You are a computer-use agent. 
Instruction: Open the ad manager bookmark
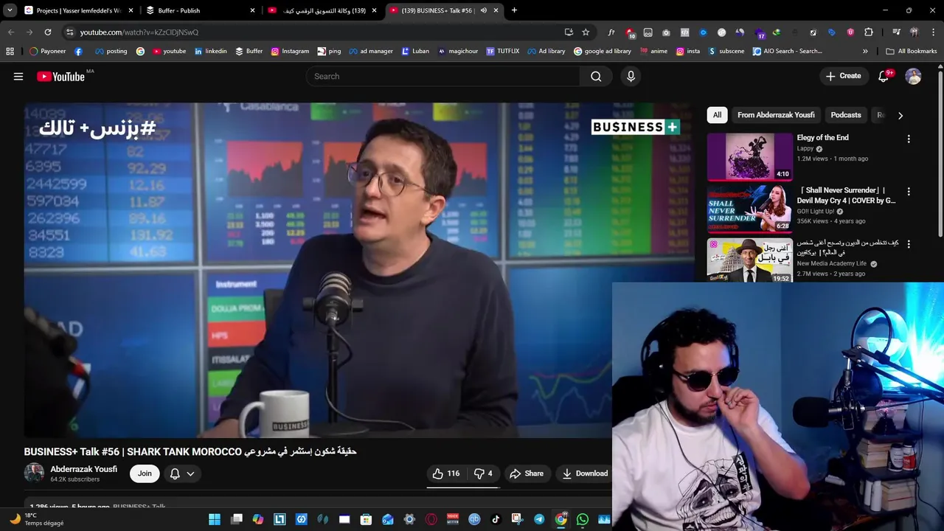tap(370, 51)
